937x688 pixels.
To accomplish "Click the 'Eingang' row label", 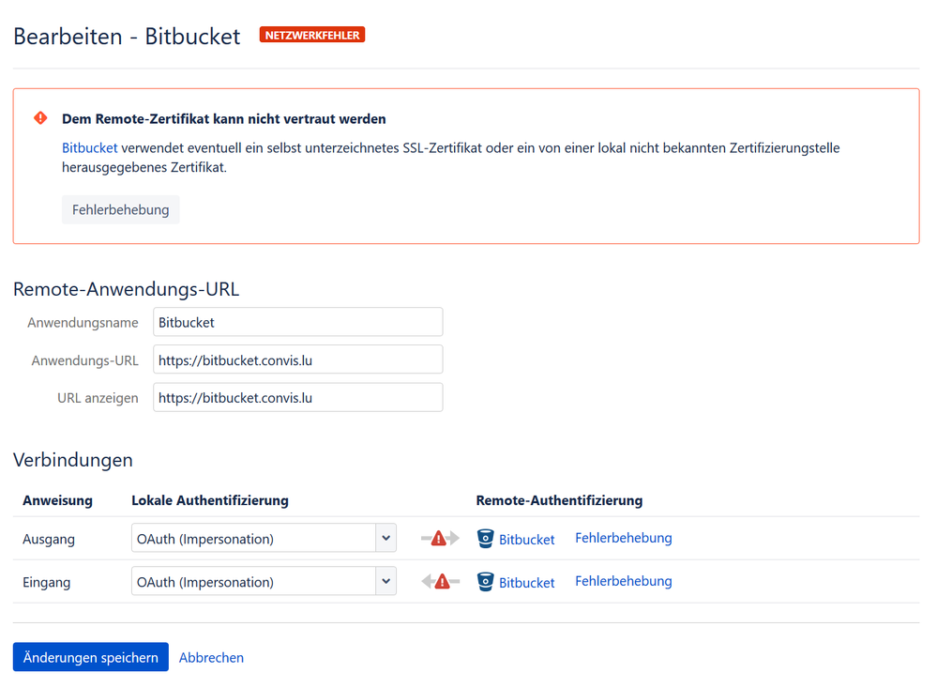I will [x=47, y=582].
